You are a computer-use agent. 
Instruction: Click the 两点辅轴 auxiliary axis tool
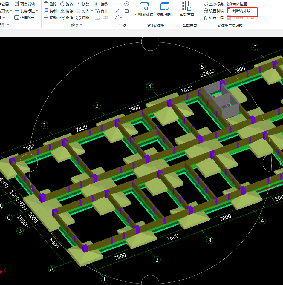[25, 4]
